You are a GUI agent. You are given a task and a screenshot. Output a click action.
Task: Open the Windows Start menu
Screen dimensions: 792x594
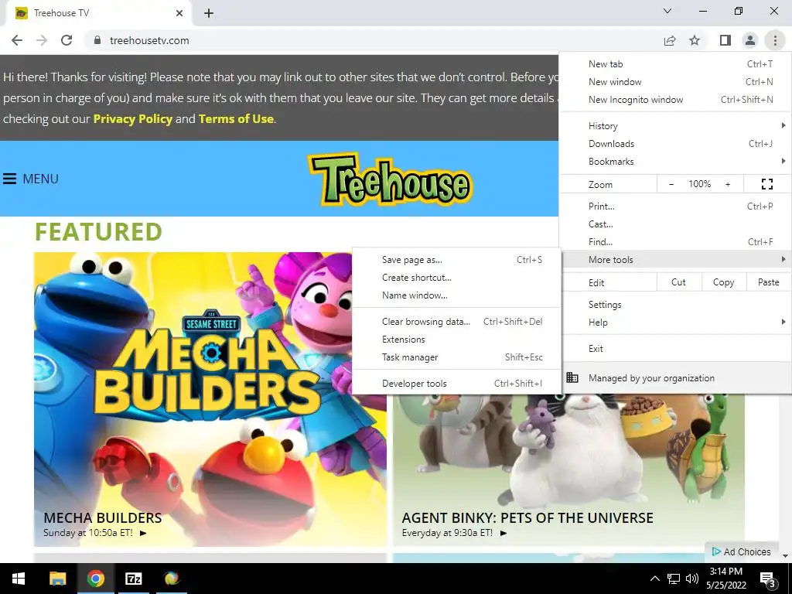point(19,579)
